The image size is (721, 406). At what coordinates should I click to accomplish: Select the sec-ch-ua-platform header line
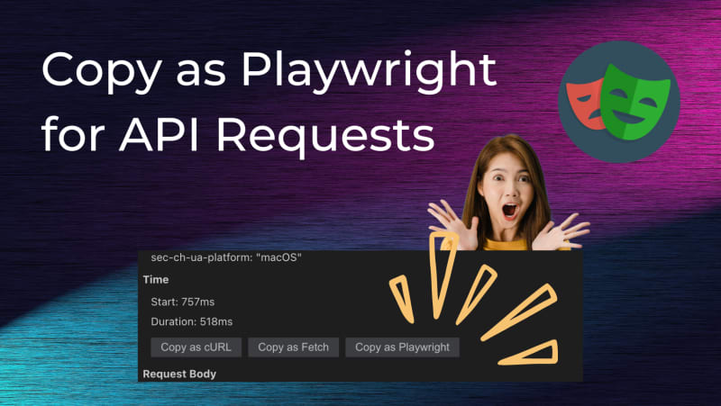tap(225, 258)
